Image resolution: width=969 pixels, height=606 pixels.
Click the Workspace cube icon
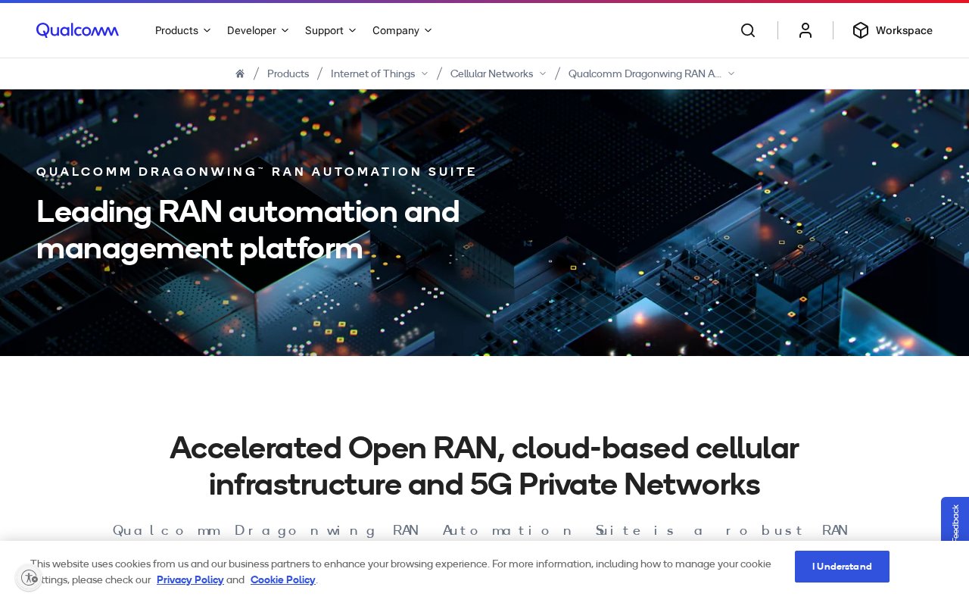[x=860, y=30]
